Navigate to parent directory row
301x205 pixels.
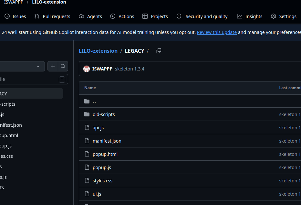(190, 101)
